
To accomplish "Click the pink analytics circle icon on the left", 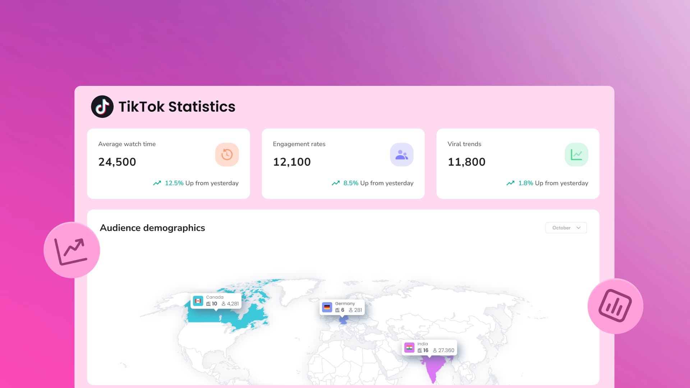I will click(72, 250).
